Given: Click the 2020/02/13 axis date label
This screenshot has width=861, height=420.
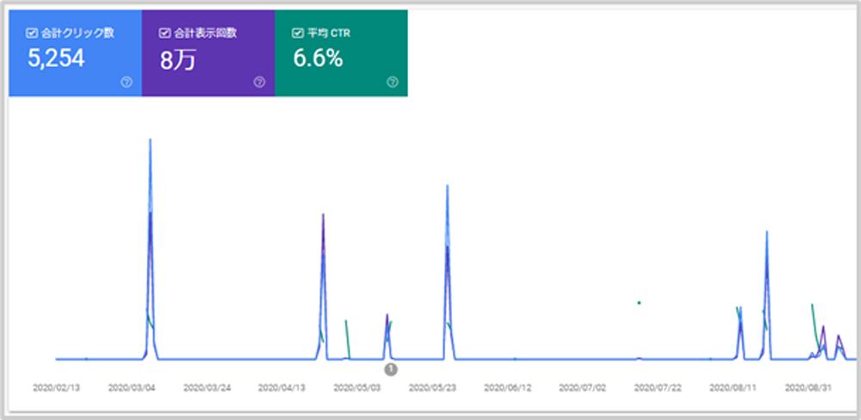Looking at the screenshot, I should 55,388.
